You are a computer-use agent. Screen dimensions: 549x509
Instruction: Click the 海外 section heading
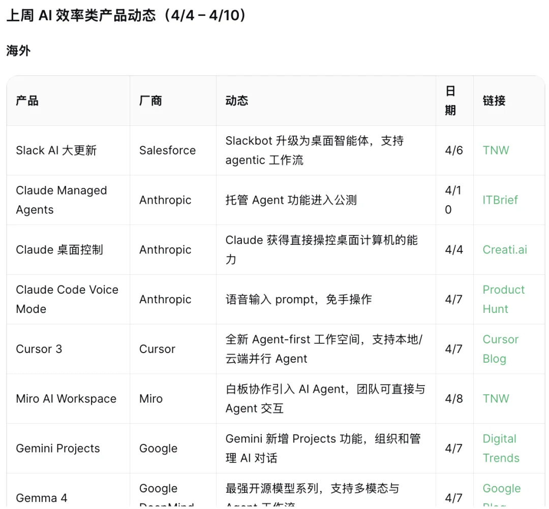(19, 50)
